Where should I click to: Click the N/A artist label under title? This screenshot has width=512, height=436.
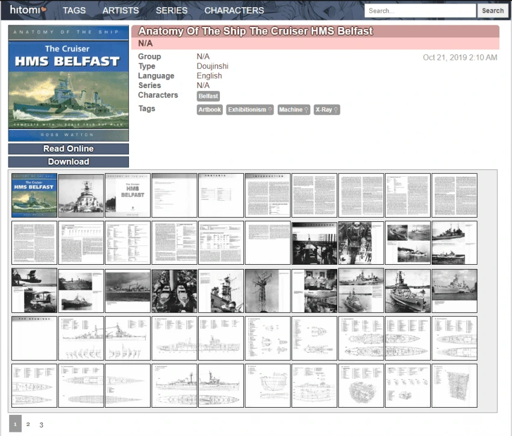tap(145, 43)
